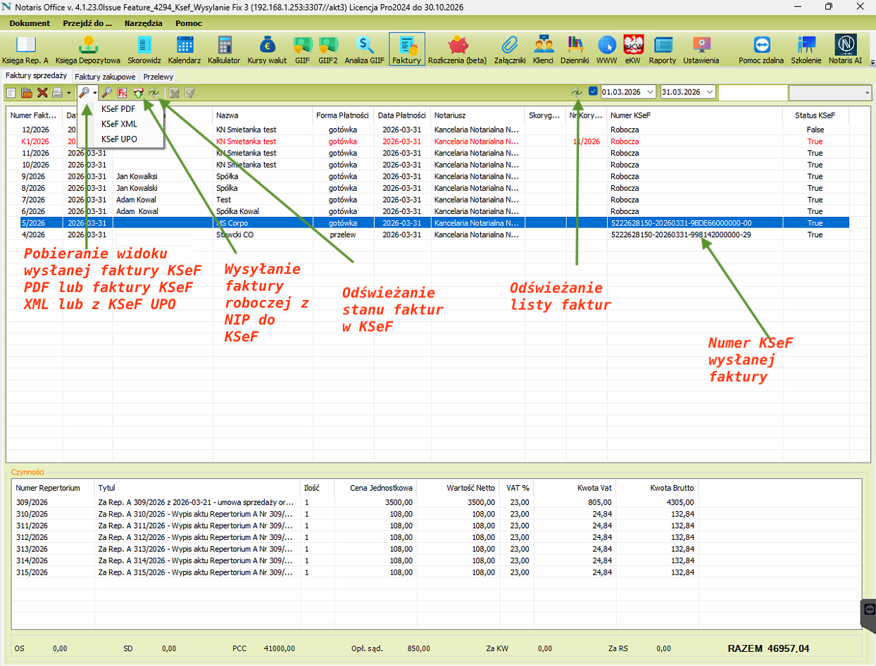The height and width of the screenshot is (666, 876).
Task: Switch to Faktury zakupowe tab
Action: pyautogui.click(x=105, y=77)
